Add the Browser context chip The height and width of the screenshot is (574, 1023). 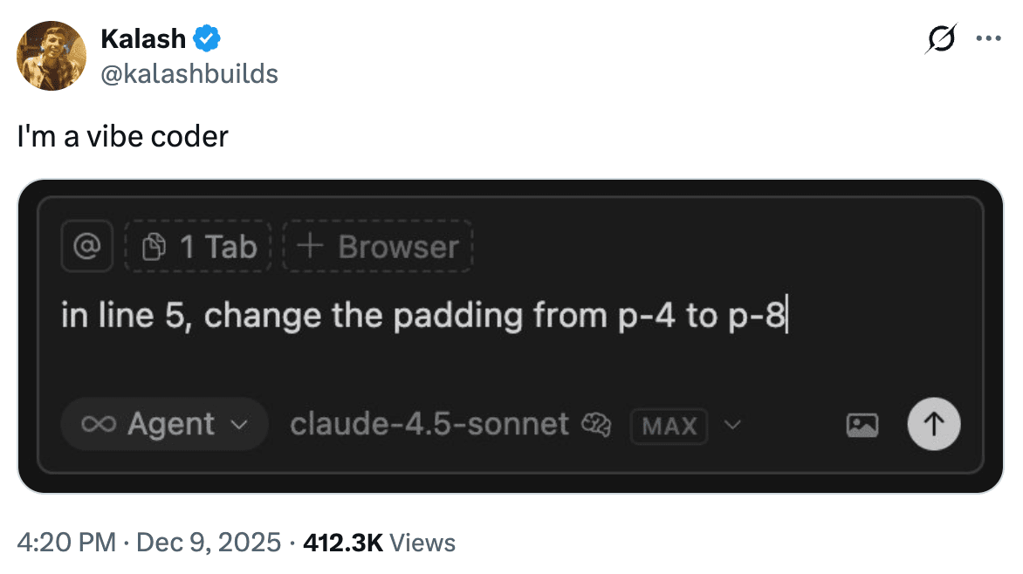(x=377, y=248)
